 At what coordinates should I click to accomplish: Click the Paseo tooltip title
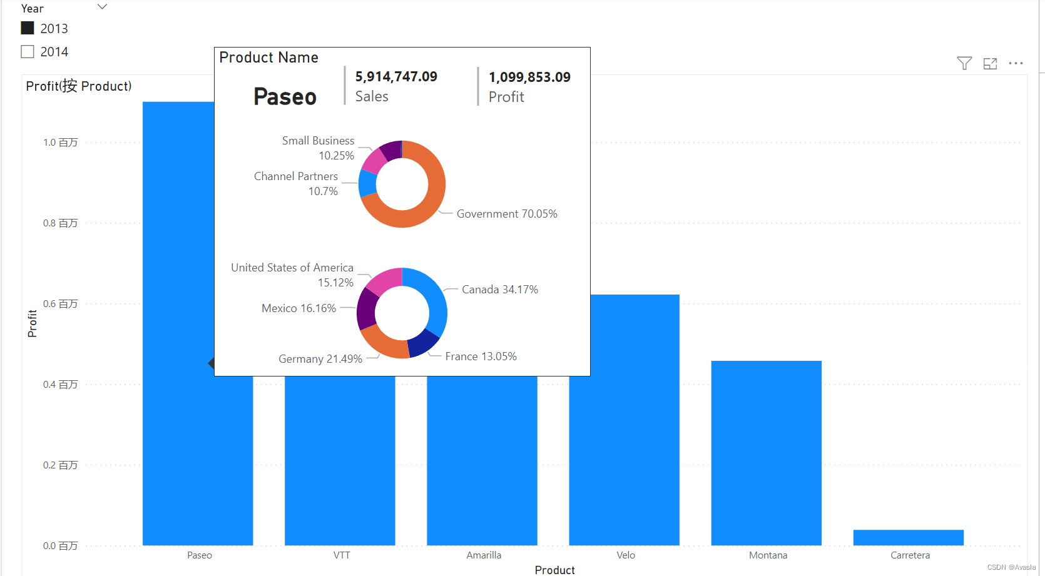click(x=285, y=97)
